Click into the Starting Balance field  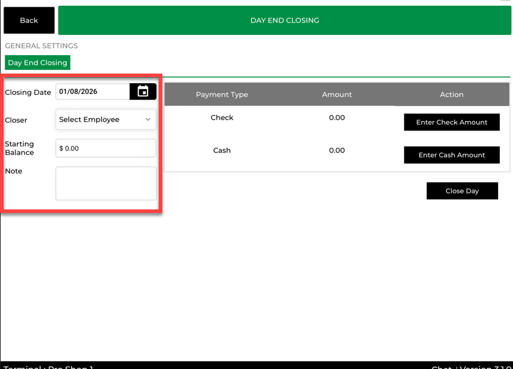(x=106, y=148)
